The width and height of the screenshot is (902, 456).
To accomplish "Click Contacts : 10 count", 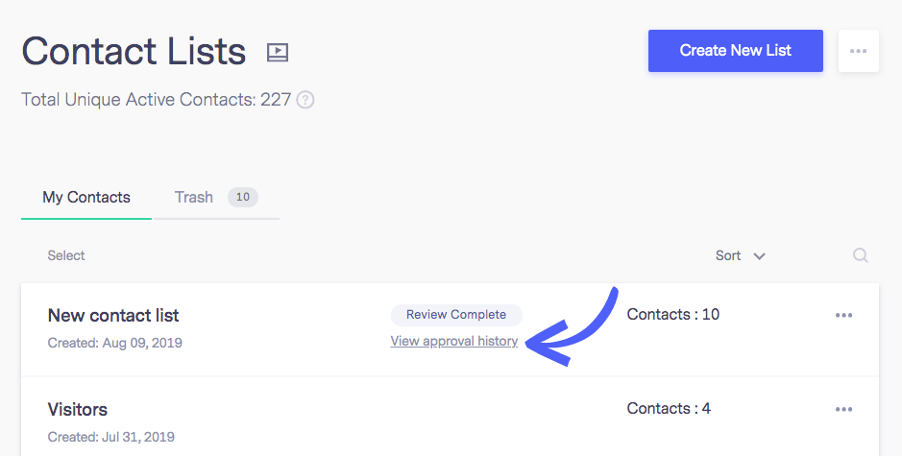I will [x=673, y=314].
